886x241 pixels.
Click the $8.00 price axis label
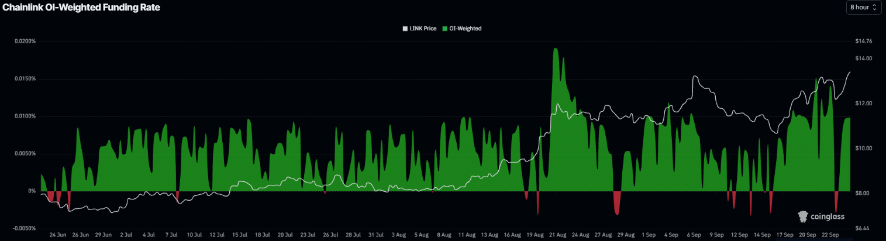coord(862,193)
